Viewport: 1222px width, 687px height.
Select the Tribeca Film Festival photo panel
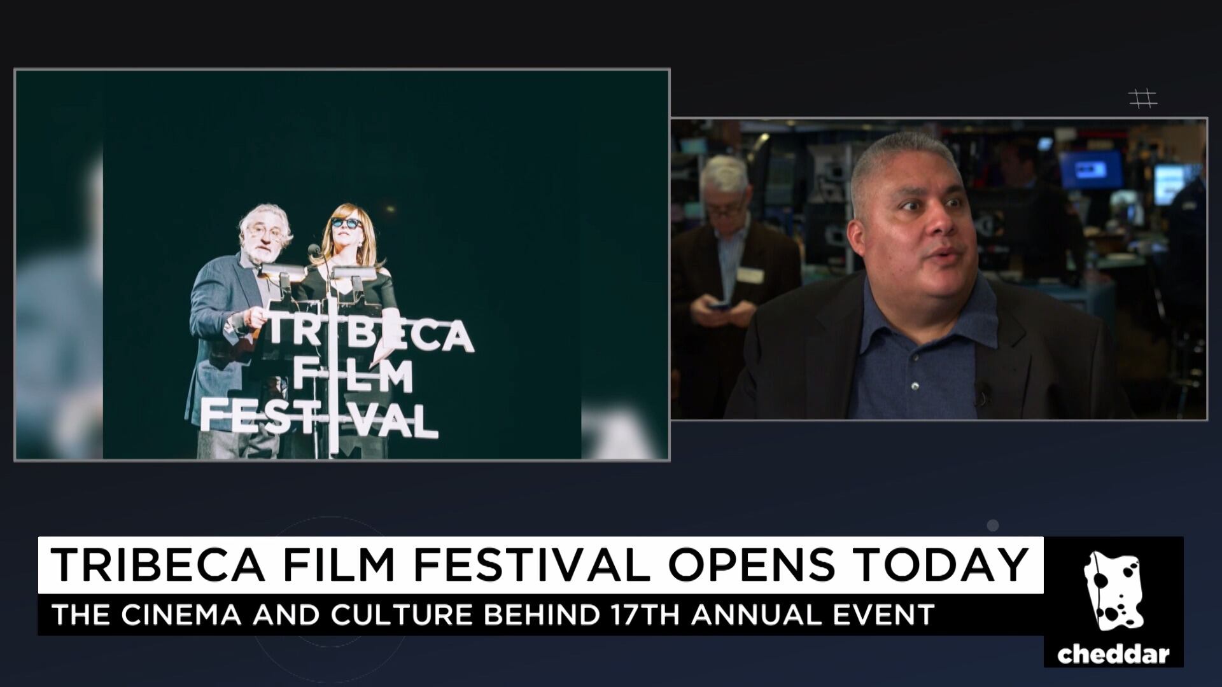pos(342,265)
